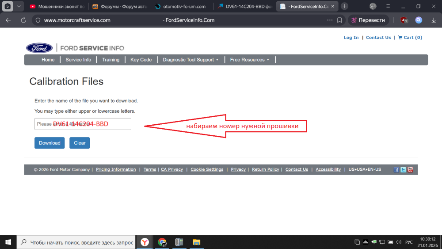Open the Facebook icon in footer
The image size is (442, 249).
396,170
